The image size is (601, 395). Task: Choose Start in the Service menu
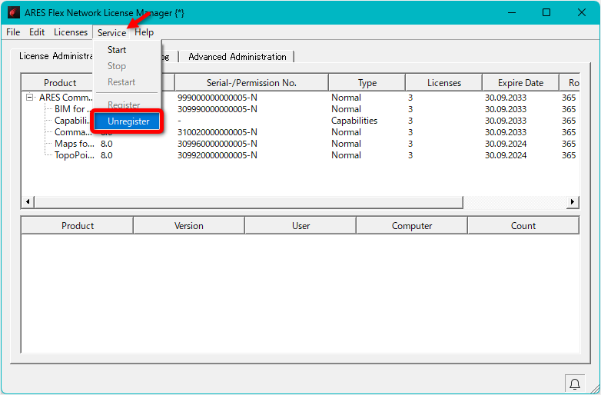[117, 50]
